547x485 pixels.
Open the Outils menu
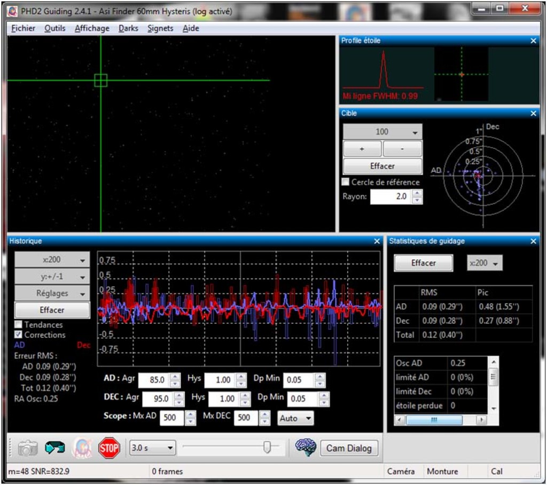point(55,28)
